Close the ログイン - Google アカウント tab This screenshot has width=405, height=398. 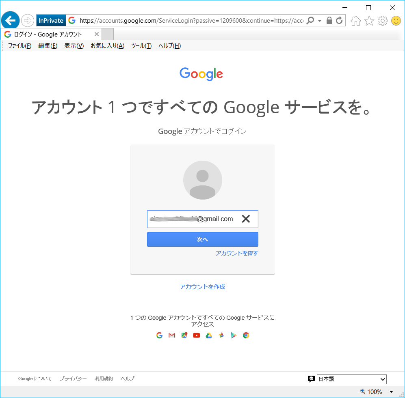97,34
